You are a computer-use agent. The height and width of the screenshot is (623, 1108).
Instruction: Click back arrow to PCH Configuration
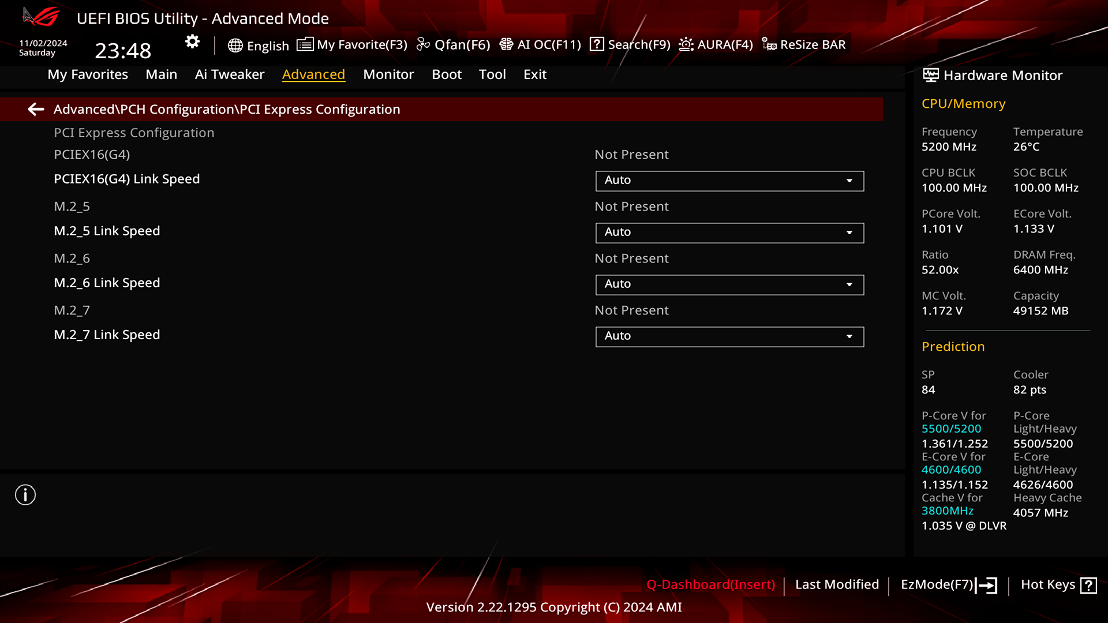tap(35, 109)
